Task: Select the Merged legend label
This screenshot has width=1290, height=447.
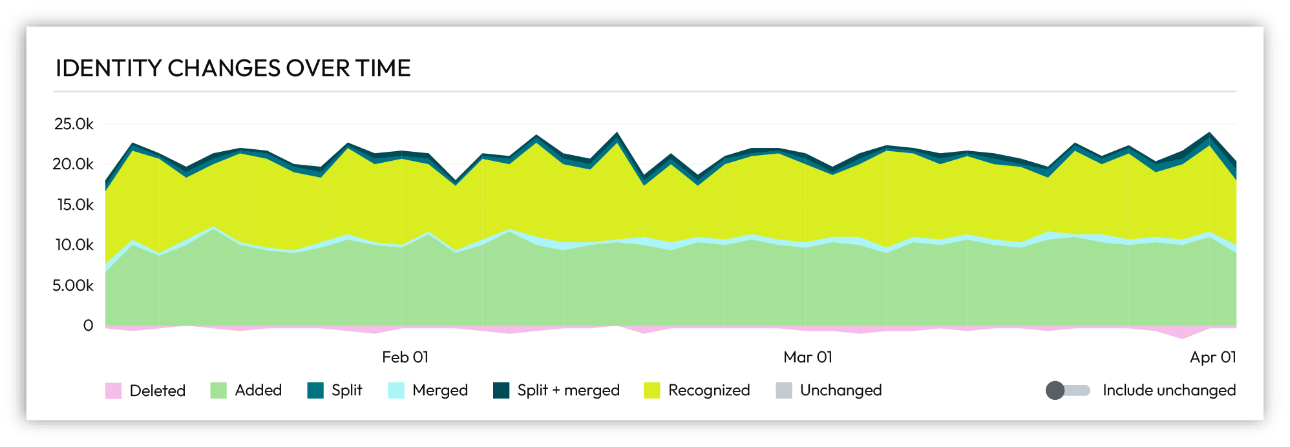Action: (x=440, y=390)
